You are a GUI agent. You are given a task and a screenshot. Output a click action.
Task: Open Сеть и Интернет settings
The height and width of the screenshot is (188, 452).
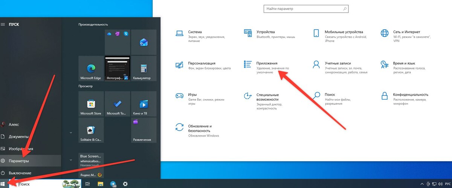point(406,36)
